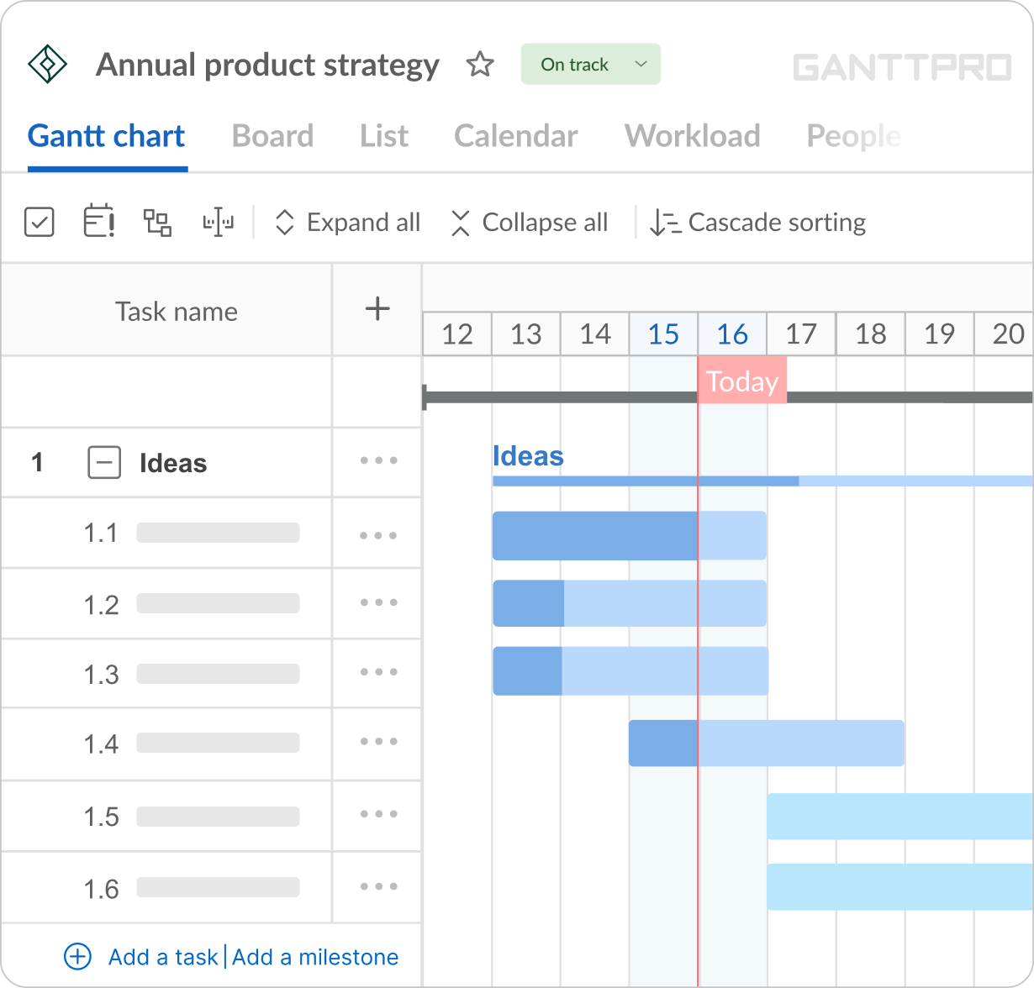Click the project diamond logo icon
The width and height of the screenshot is (1034, 988).
click(x=47, y=64)
